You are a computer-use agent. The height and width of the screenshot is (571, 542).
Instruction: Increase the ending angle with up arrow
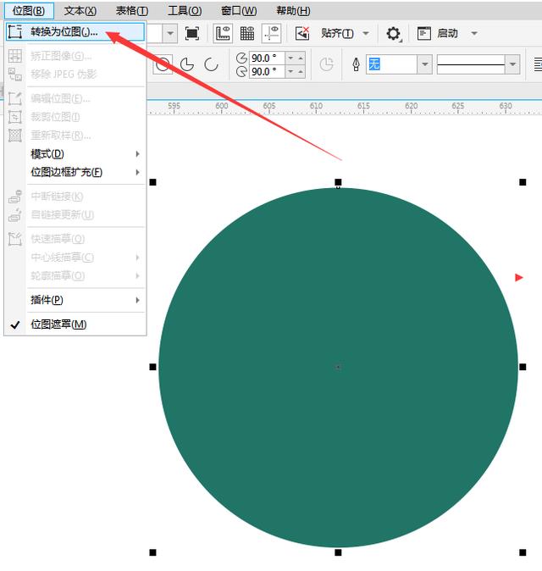(301, 72)
